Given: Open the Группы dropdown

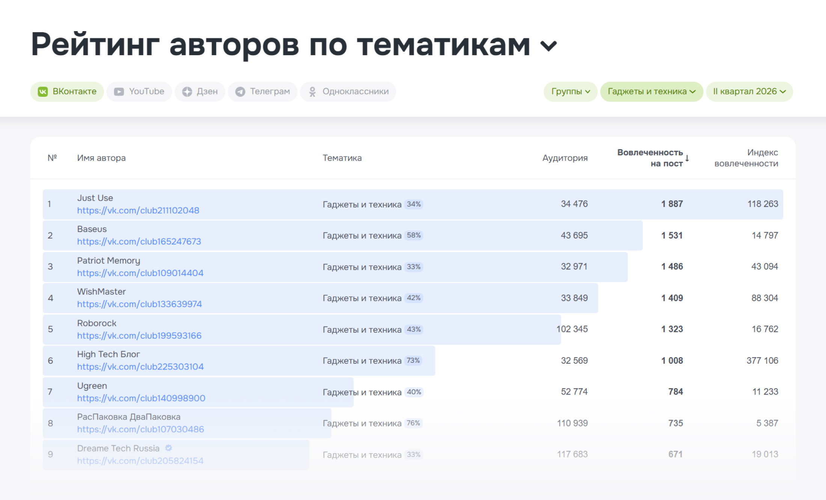Looking at the screenshot, I should click(570, 92).
